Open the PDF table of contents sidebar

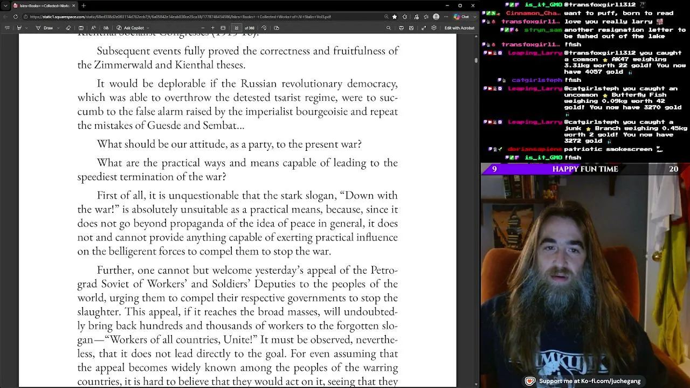point(7,28)
